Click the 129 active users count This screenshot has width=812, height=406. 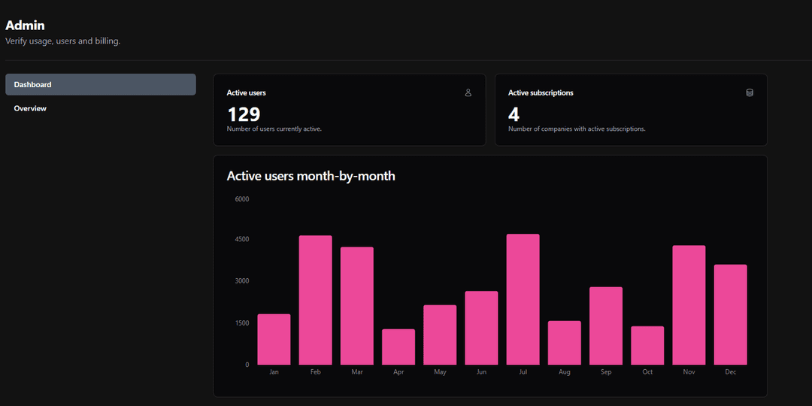pos(244,114)
